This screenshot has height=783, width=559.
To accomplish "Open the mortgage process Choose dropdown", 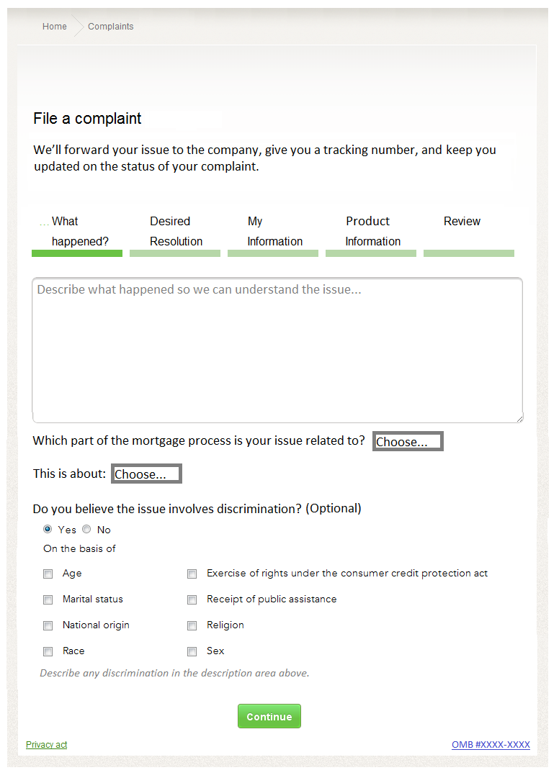I will 408,442.
